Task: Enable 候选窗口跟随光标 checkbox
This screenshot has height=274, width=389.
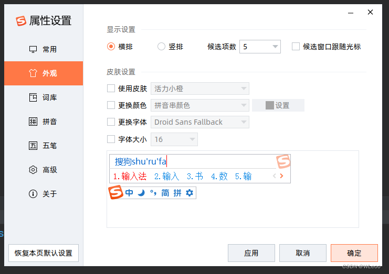Action: [x=296, y=46]
